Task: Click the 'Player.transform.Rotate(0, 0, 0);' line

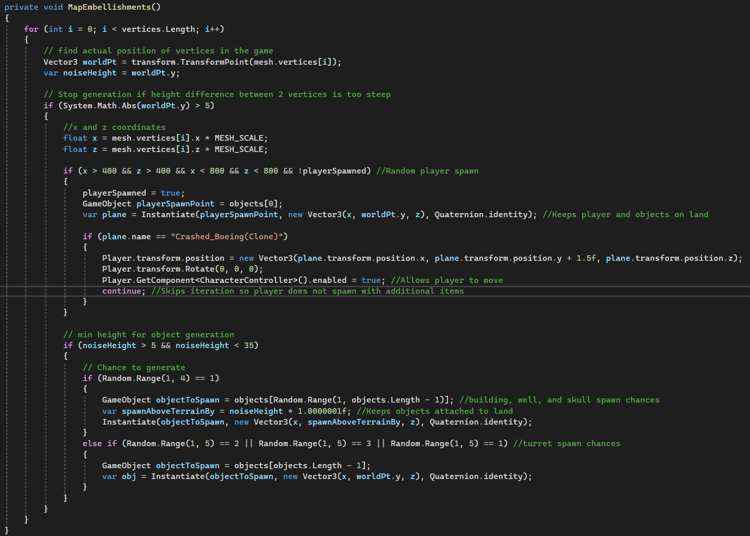Action: tap(182, 269)
